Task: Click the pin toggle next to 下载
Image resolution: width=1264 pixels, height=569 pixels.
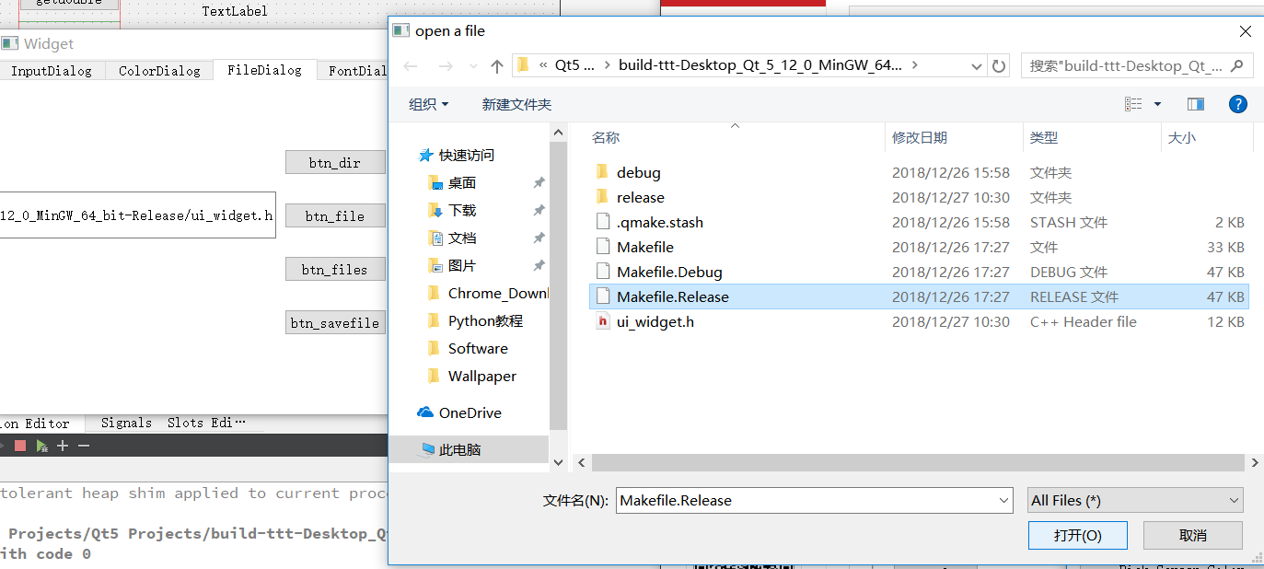Action: tap(539, 210)
